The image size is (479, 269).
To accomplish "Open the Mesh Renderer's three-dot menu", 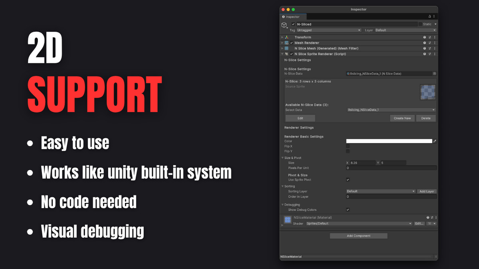I will coord(434,43).
